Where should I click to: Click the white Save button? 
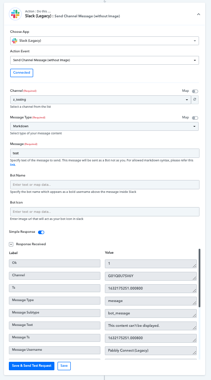click(x=64, y=366)
